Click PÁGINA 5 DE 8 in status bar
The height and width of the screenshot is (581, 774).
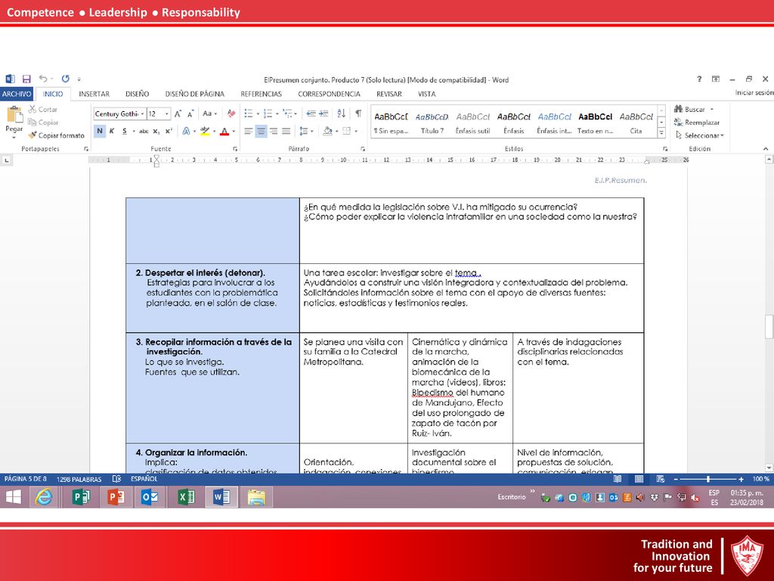point(25,479)
